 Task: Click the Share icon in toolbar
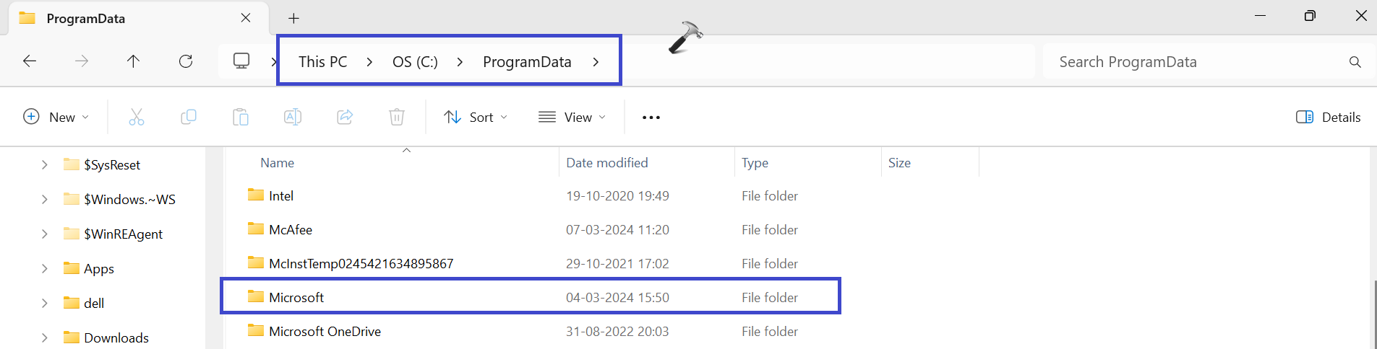pyautogui.click(x=345, y=117)
